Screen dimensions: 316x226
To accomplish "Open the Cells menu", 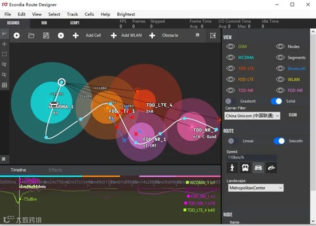I will (x=89, y=14).
